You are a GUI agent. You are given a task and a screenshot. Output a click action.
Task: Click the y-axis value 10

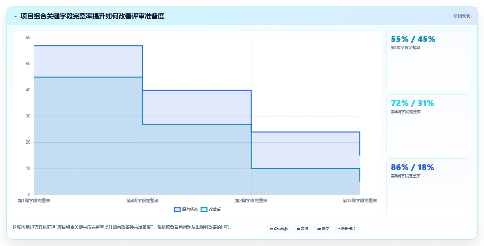[x=28, y=168]
